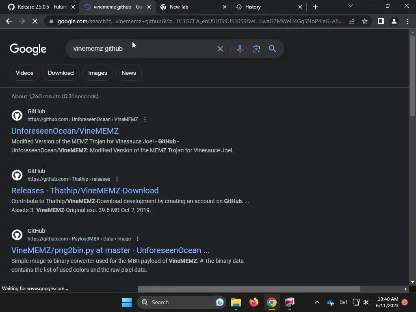Viewport: 416px width, 312px height.
Task: Open the Chrome three-dot menu
Action: [x=407, y=21]
